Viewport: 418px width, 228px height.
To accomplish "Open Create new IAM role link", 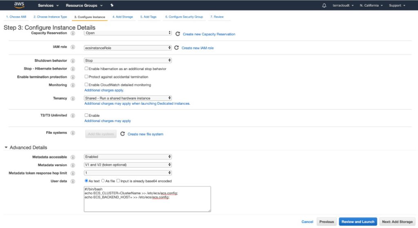I will (198, 48).
